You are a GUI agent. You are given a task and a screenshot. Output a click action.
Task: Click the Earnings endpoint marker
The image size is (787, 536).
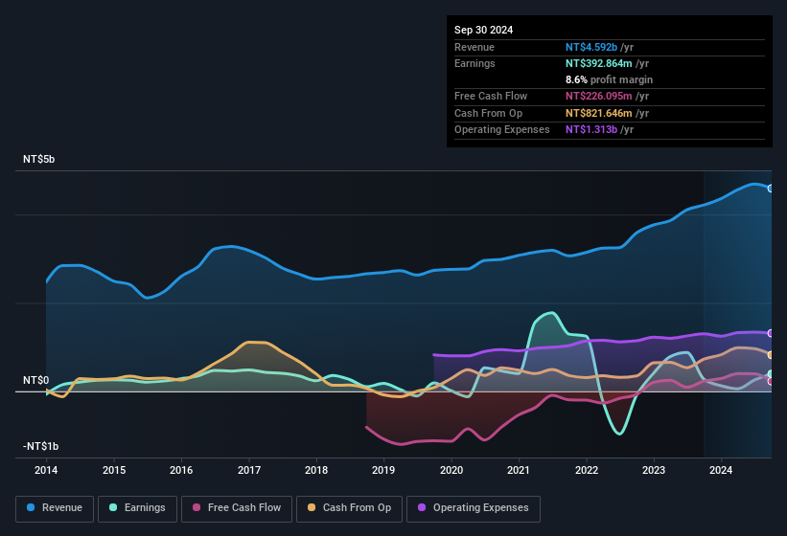click(771, 373)
